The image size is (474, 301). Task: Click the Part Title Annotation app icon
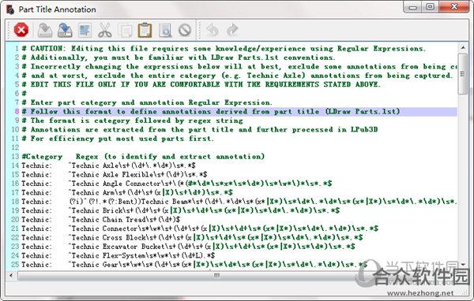coord(10,9)
